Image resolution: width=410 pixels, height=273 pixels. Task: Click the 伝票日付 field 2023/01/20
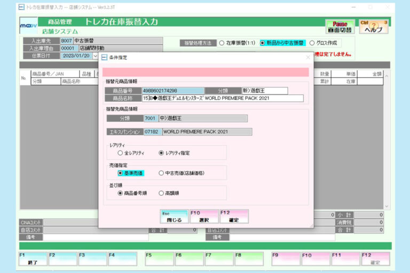(76, 56)
